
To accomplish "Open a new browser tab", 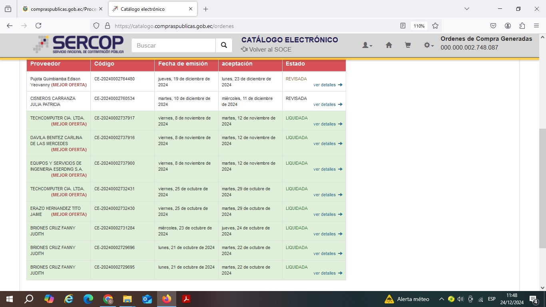I will click(205, 9).
